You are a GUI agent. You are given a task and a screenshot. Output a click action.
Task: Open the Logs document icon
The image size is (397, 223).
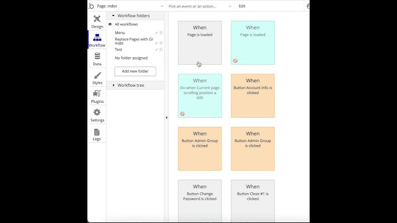(97, 132)
